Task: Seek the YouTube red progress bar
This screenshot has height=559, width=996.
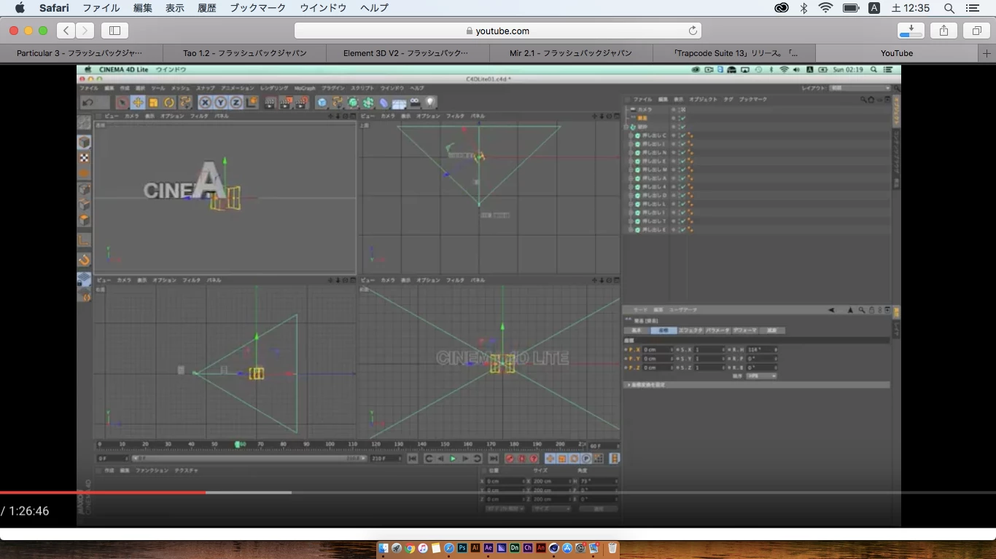Action: pyautogui.click(x=103, y=493)
